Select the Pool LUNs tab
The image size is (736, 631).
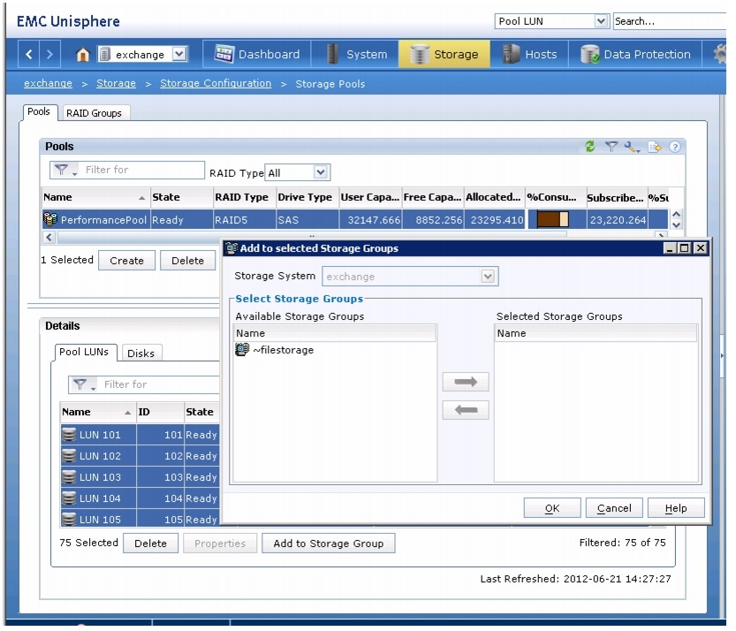pos(84,352)
